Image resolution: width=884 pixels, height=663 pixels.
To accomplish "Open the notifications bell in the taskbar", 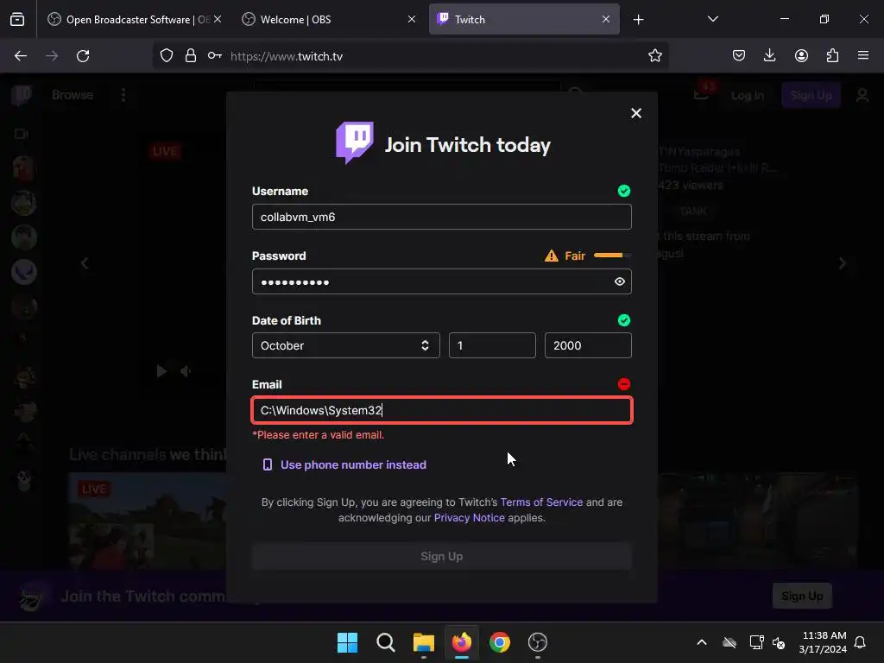I will point(861,642).
